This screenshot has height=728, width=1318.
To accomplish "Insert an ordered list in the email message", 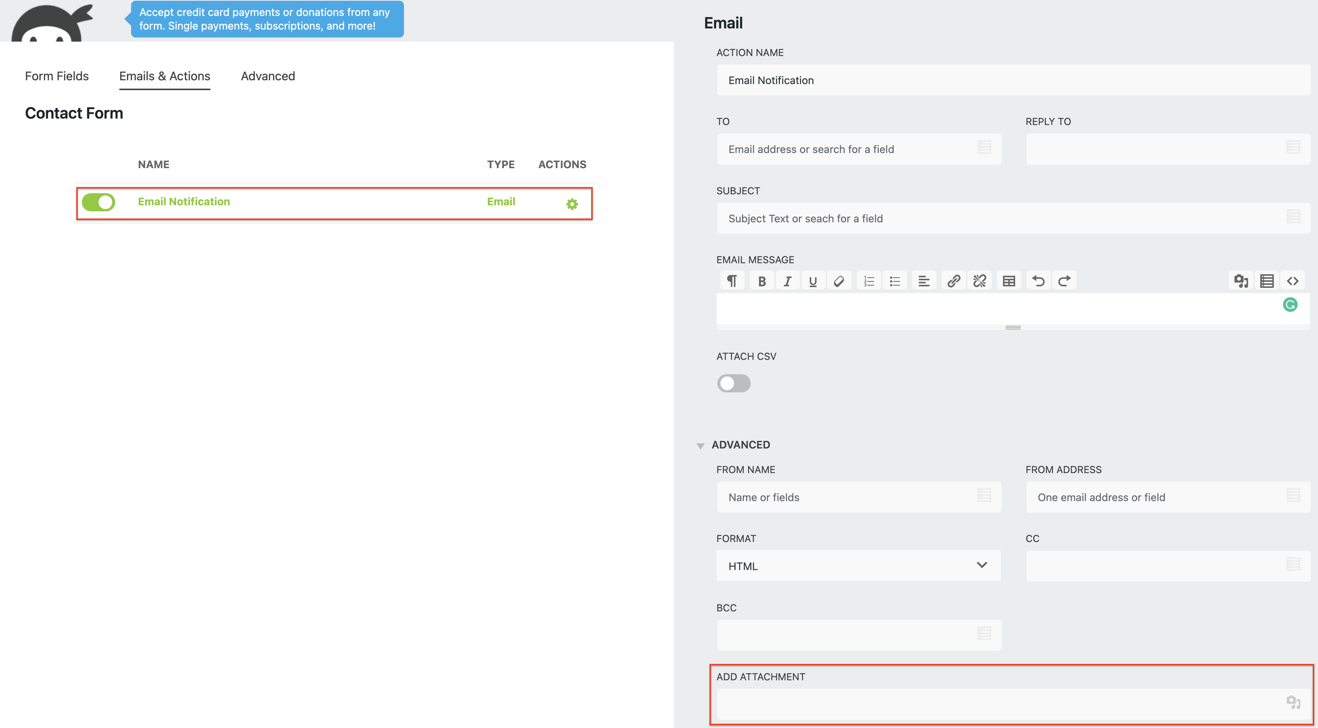I will [x=868, y=280].
